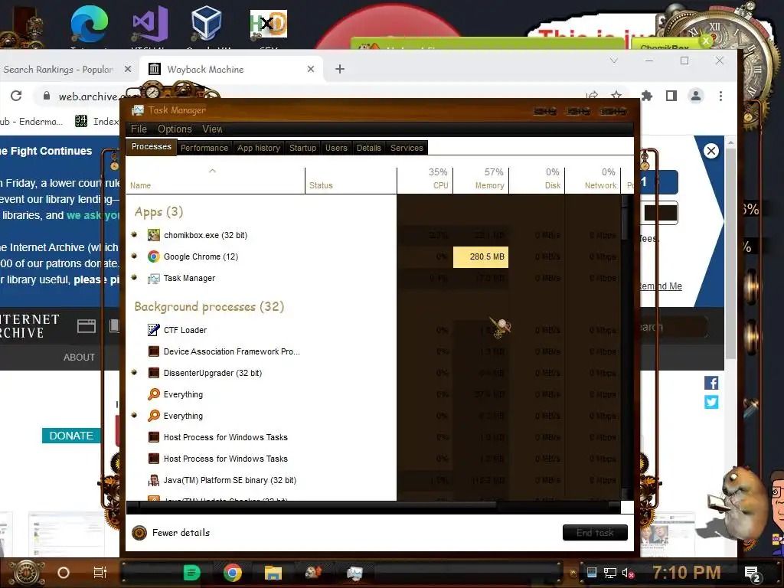Screen dimensions: 784x588
Task: Collapse details with Fewer details
Action: tap(171, 533)
